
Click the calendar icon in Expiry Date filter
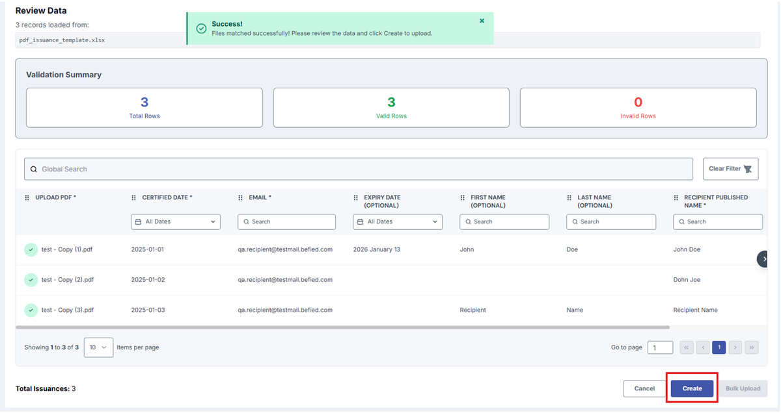(360, 221)
